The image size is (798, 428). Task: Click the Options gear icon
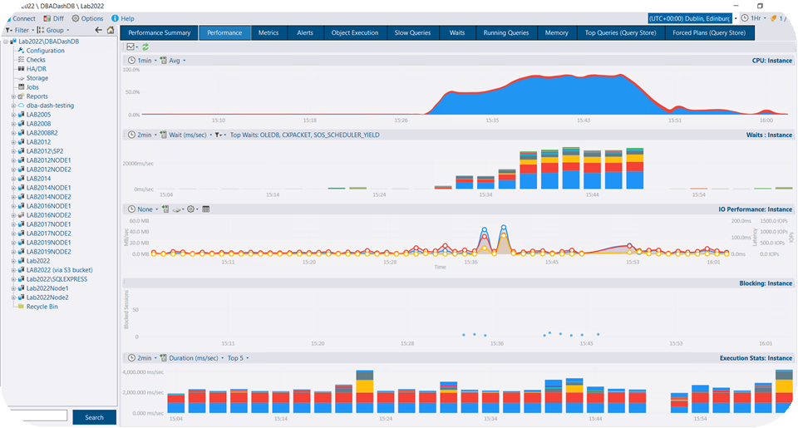(76, 18)
